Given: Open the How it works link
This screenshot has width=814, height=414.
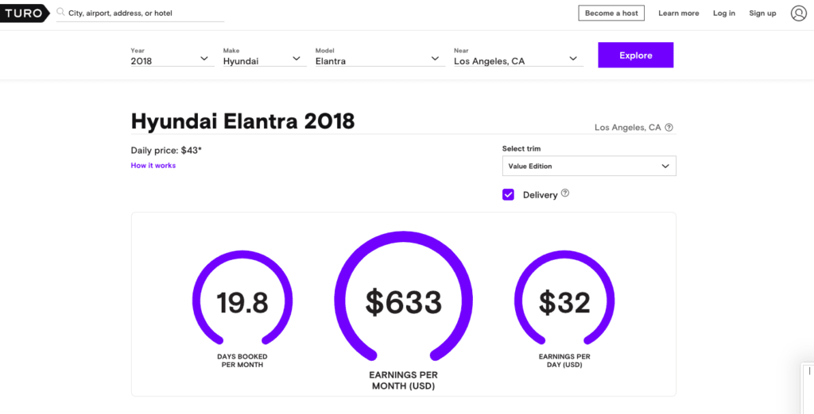Looking at the screenshot, I should pyautogui.click(x=153, y=166).
